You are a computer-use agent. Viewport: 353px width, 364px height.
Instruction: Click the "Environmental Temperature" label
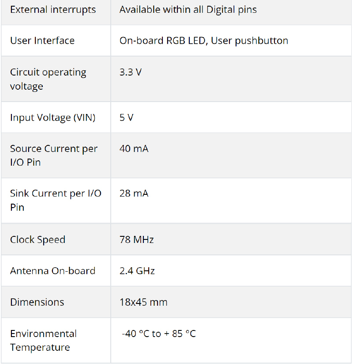43,340
